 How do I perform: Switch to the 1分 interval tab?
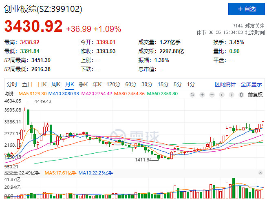click(191, 84)
